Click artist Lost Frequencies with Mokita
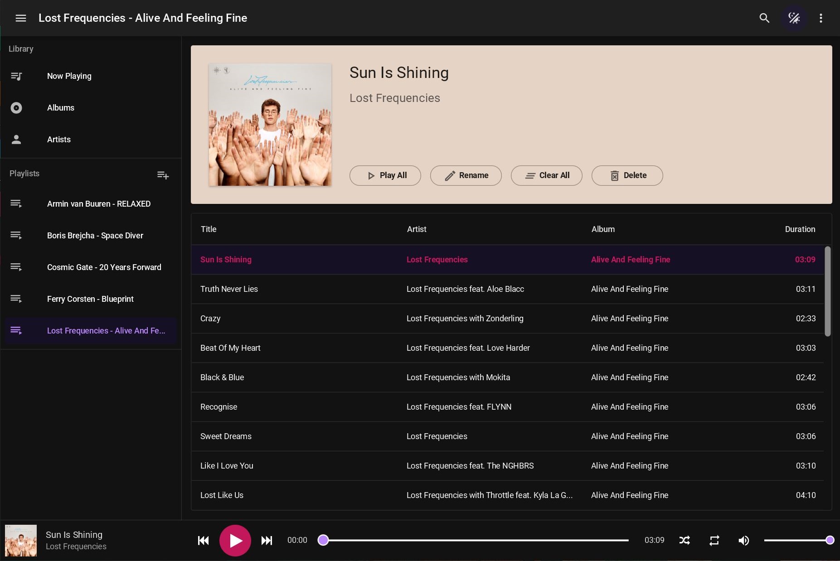Screen dimensions: 840x561 pos(458,377)
